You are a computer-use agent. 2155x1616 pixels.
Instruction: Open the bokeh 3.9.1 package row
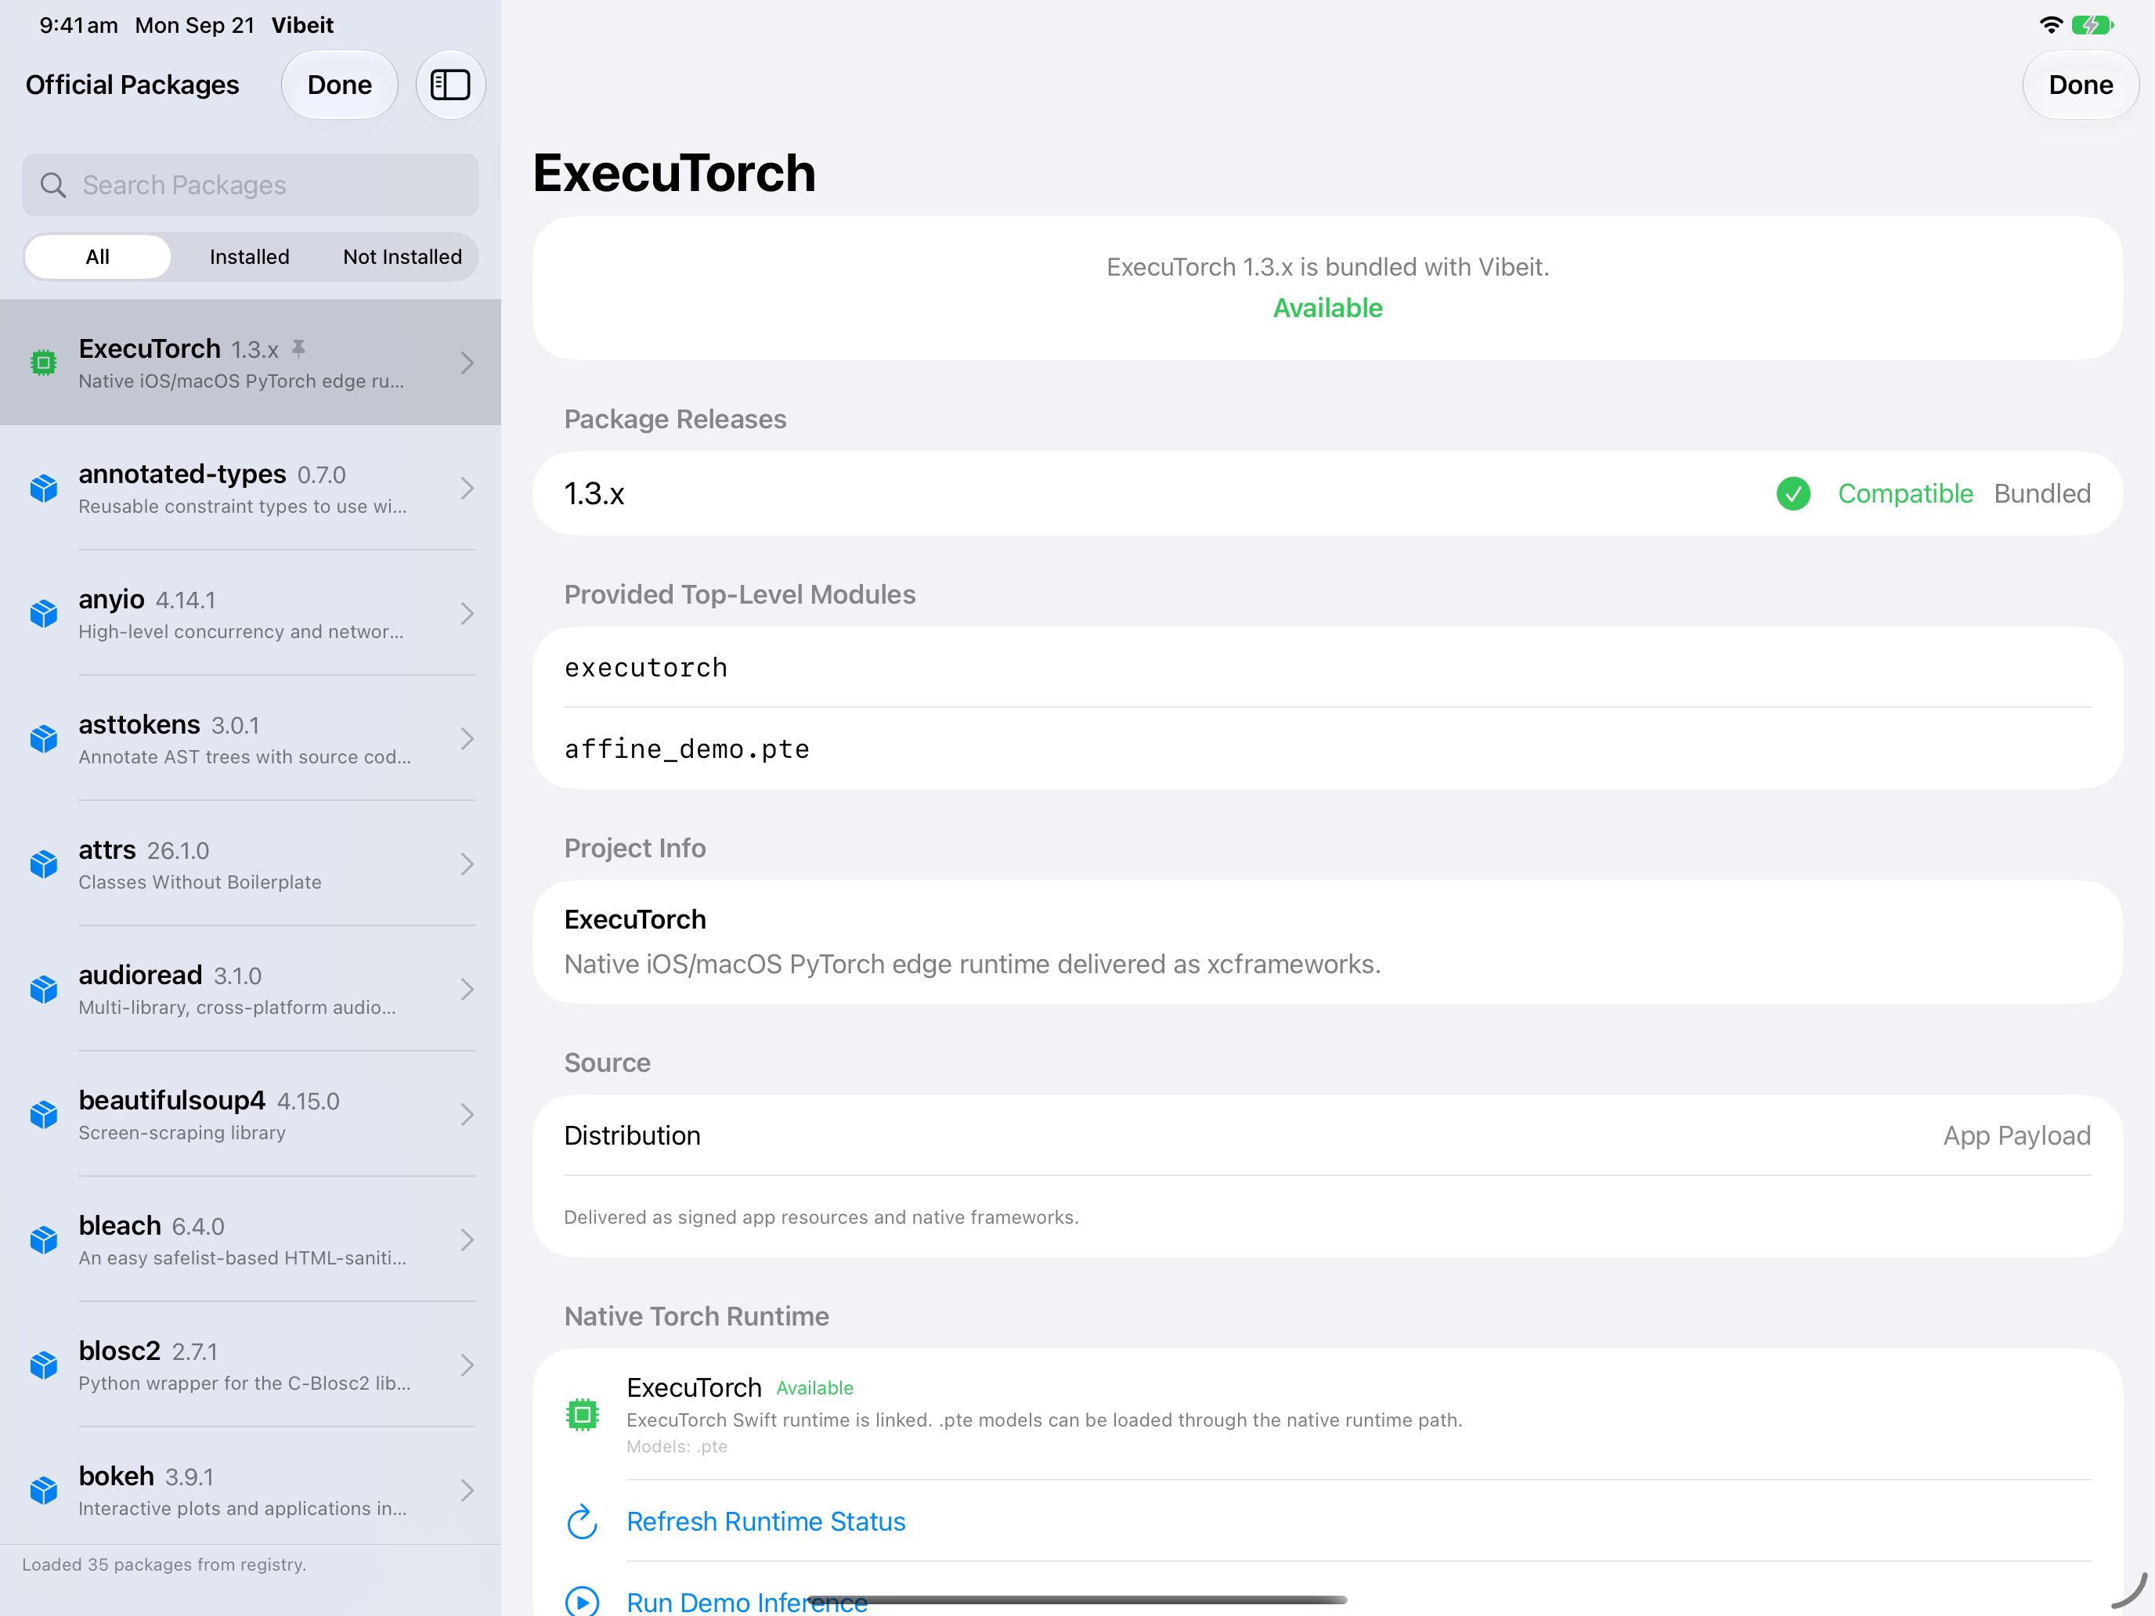pos(251,1491)
